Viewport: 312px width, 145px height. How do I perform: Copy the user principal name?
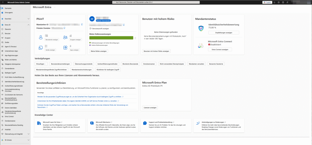(124, 25)
